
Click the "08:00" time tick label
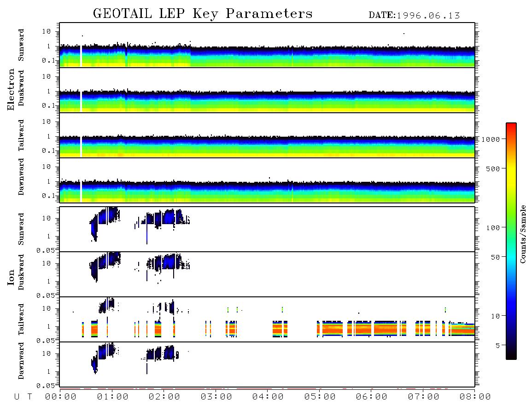tap(475, 397)
